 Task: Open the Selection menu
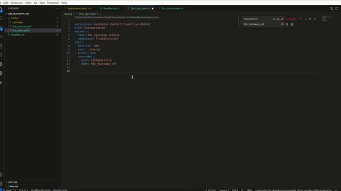coord(17,3)
